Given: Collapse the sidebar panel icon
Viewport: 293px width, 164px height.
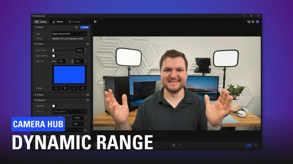Looking at the screenshot, I should point(95,22).
